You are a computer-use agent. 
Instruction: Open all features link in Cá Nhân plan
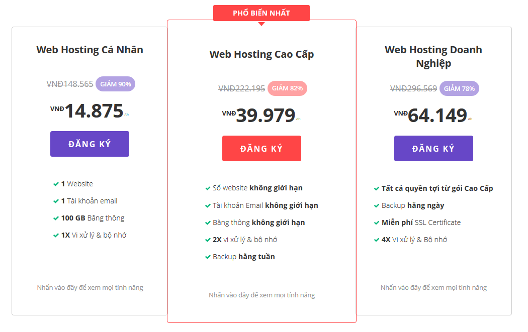90,288
